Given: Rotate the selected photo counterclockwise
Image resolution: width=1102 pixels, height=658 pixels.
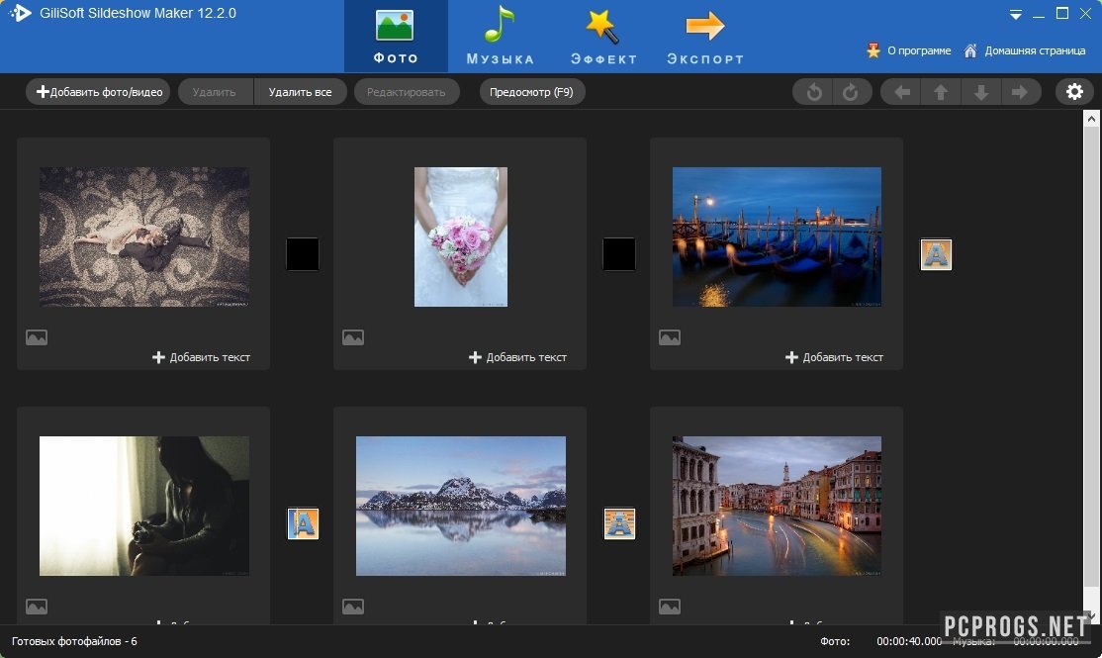Looking at the screenshot, I should click(x=812, y=91).
